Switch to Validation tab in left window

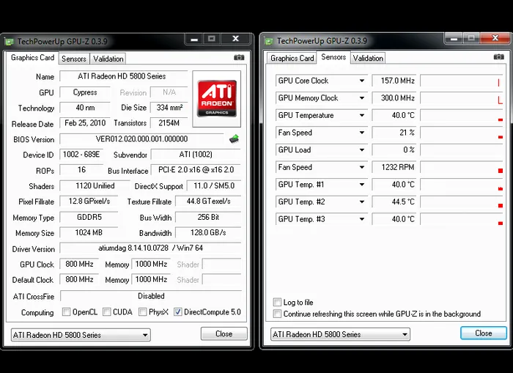click(108, 59)
